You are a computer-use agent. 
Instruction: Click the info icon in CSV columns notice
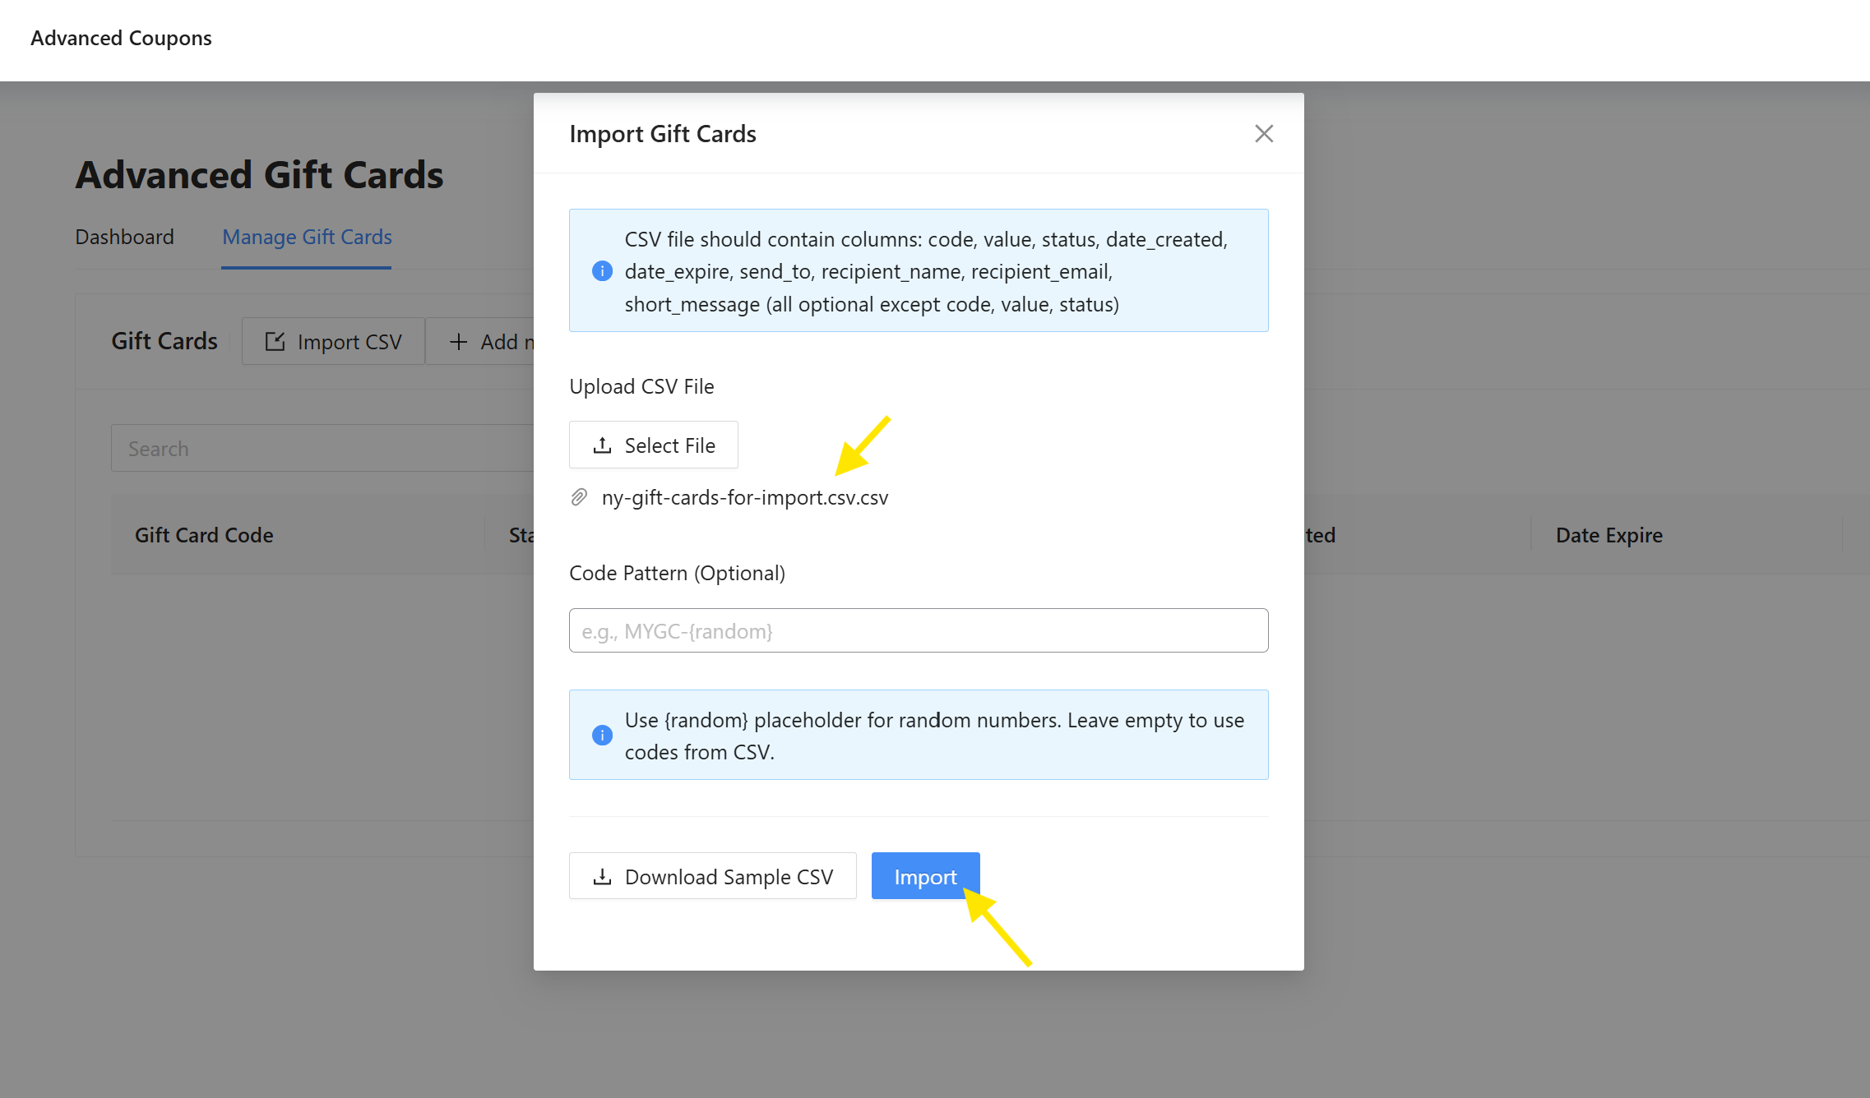(x=602, y=271)
